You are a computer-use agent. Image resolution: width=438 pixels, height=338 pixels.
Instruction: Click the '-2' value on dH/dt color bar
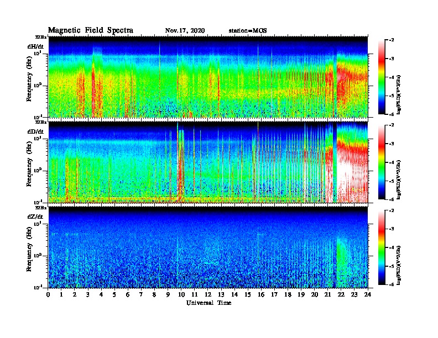(x=392, y=40)
